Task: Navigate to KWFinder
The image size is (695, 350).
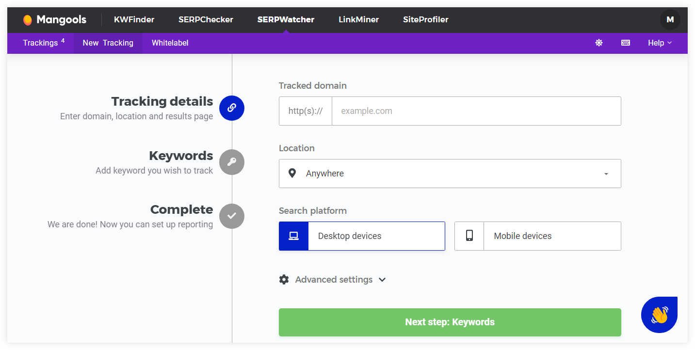Action: point(134,19)
